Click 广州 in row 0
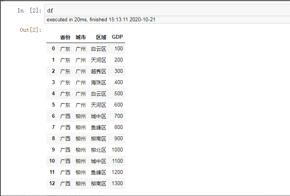Screen dimensions: 290x196 coord(81,49)
